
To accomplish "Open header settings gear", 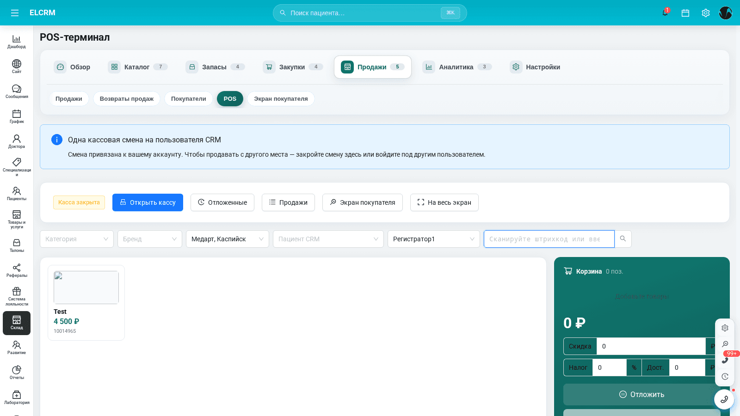I will pos(705,13).
